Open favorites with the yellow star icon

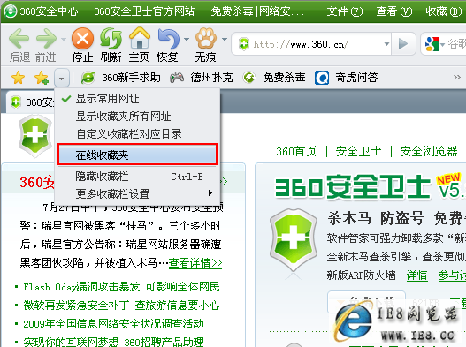click(18, 78)
